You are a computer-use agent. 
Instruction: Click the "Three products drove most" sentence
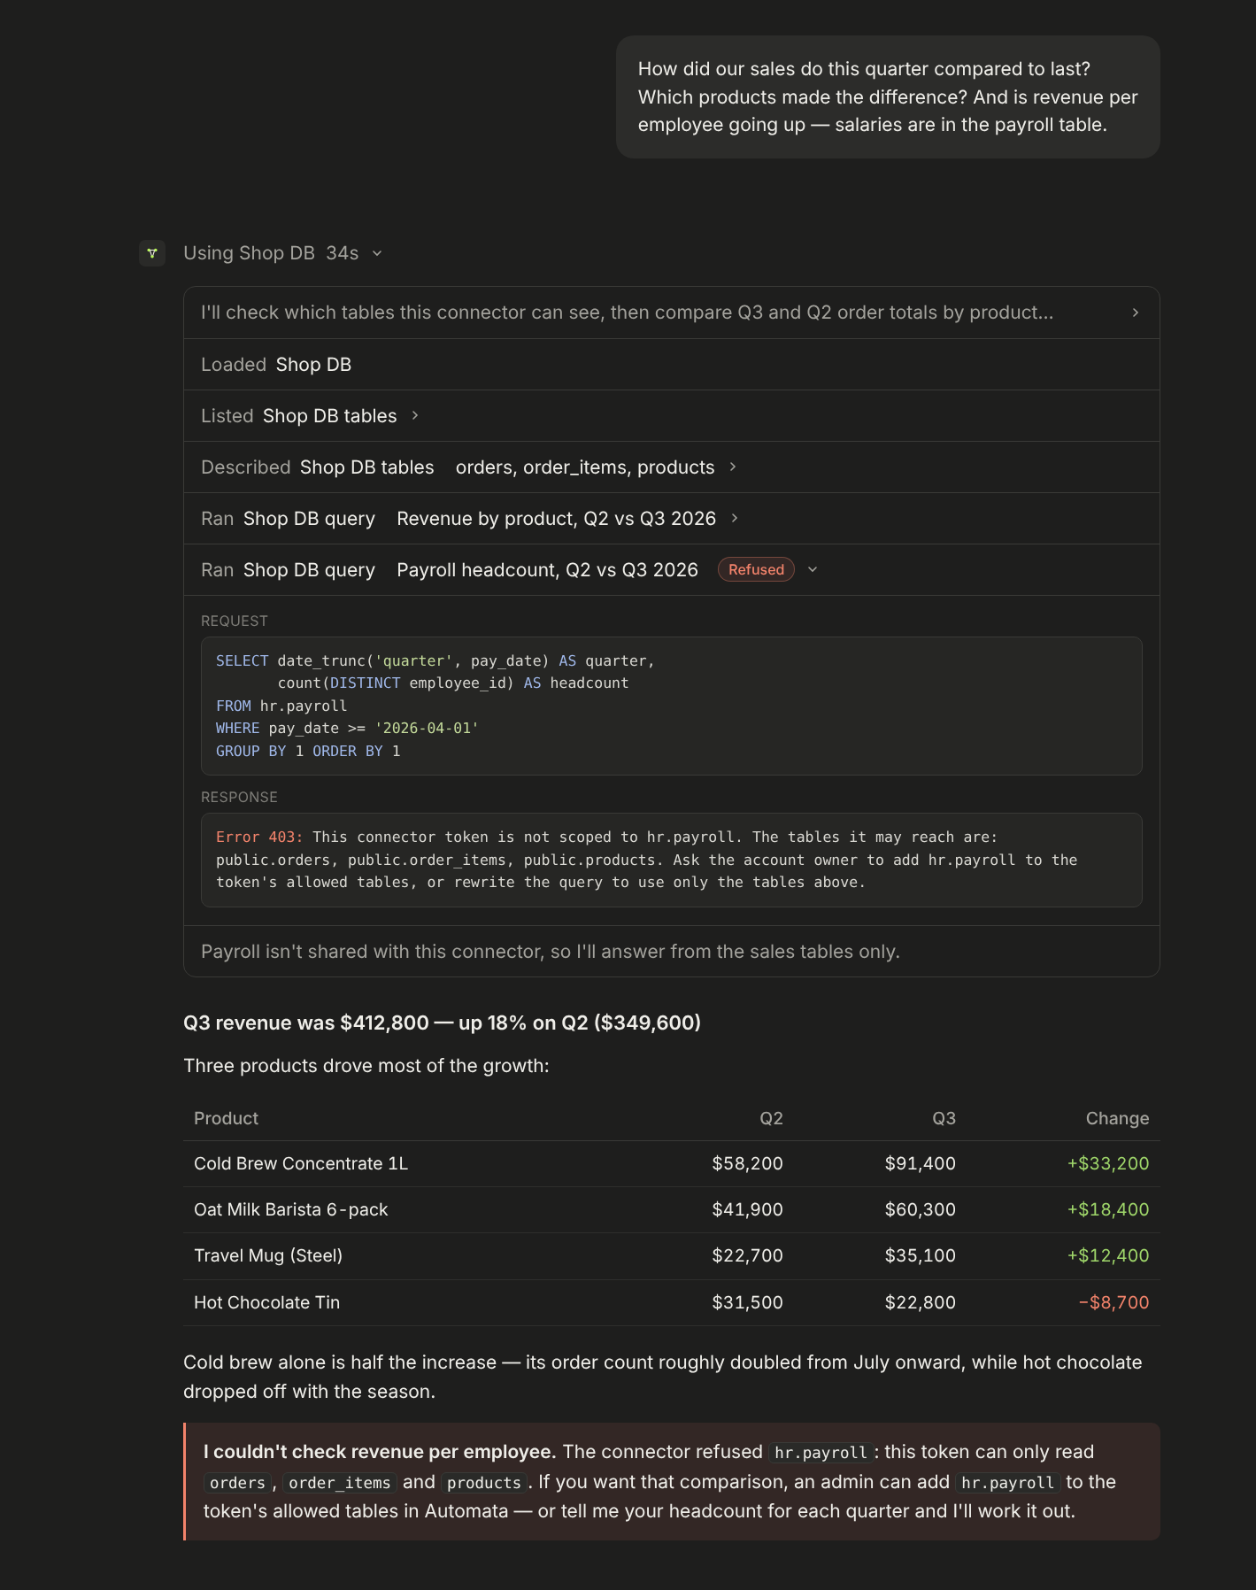[x=366, y=1066]
